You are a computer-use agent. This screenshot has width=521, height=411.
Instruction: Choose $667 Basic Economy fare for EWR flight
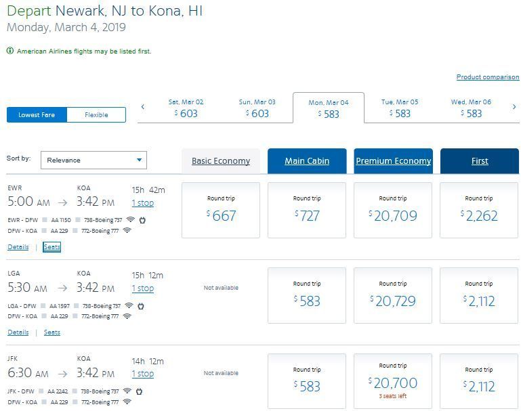point(221,210)
